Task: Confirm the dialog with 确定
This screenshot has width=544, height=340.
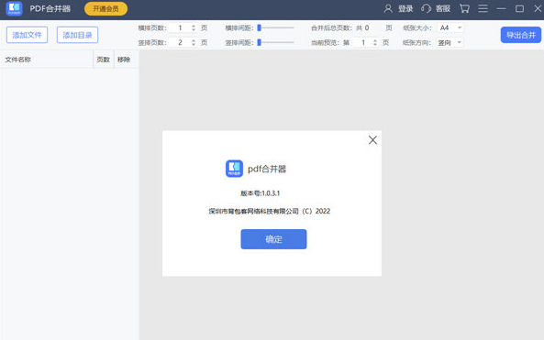Action: pyautogui.click(x=273, y=239)
